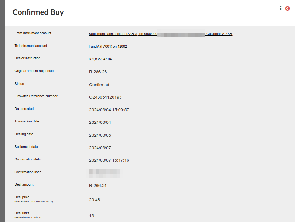The image size is (295, 222).
Task: Click the Confirmed Buy page title
Action: [38, 12]
